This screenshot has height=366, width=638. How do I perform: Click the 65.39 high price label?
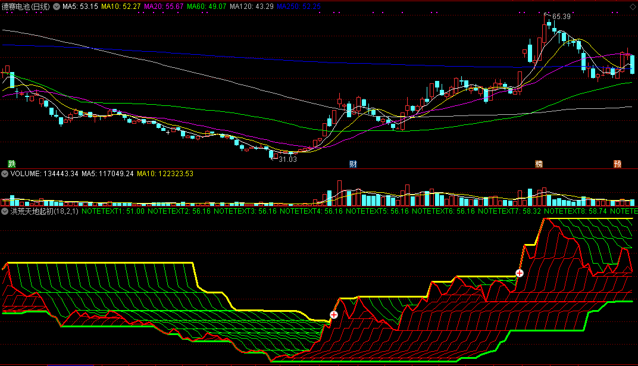561,17
